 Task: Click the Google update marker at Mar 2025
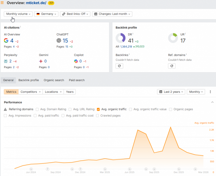pos(105,169)
